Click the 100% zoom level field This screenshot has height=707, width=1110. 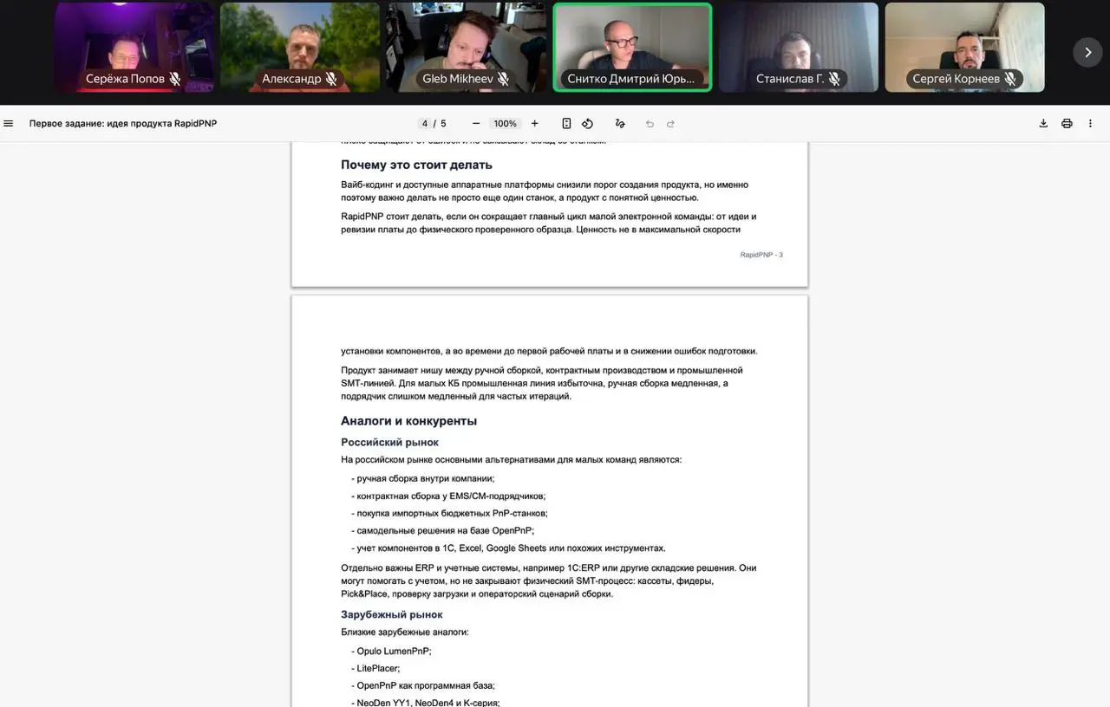(x=505, y=124)
